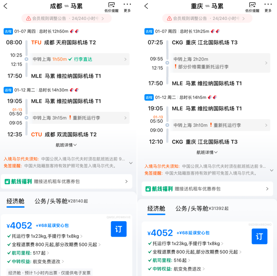Open 中转权益 航变免费退改 on 成都 screen
Image resolution: width=277 pixels, height=276 pixels.
point(35,262)
